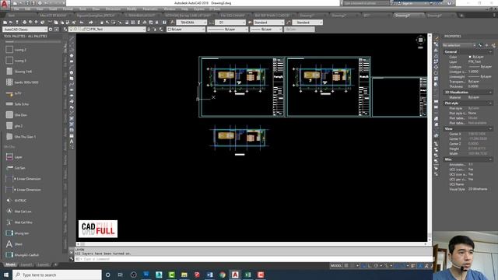
Task: Open the AutoCAD application menu logo button
Action: [x=5, y=5]
